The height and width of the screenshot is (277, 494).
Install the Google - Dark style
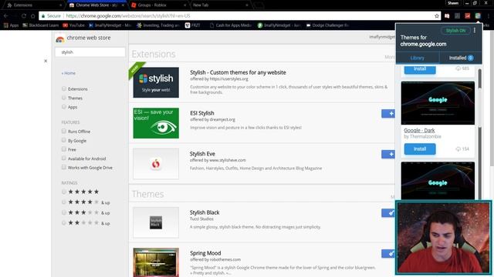pyautogui.click(x=420, y=149)
